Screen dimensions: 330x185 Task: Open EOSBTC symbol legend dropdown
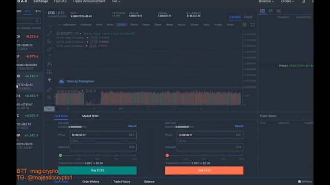click(80, 33)
